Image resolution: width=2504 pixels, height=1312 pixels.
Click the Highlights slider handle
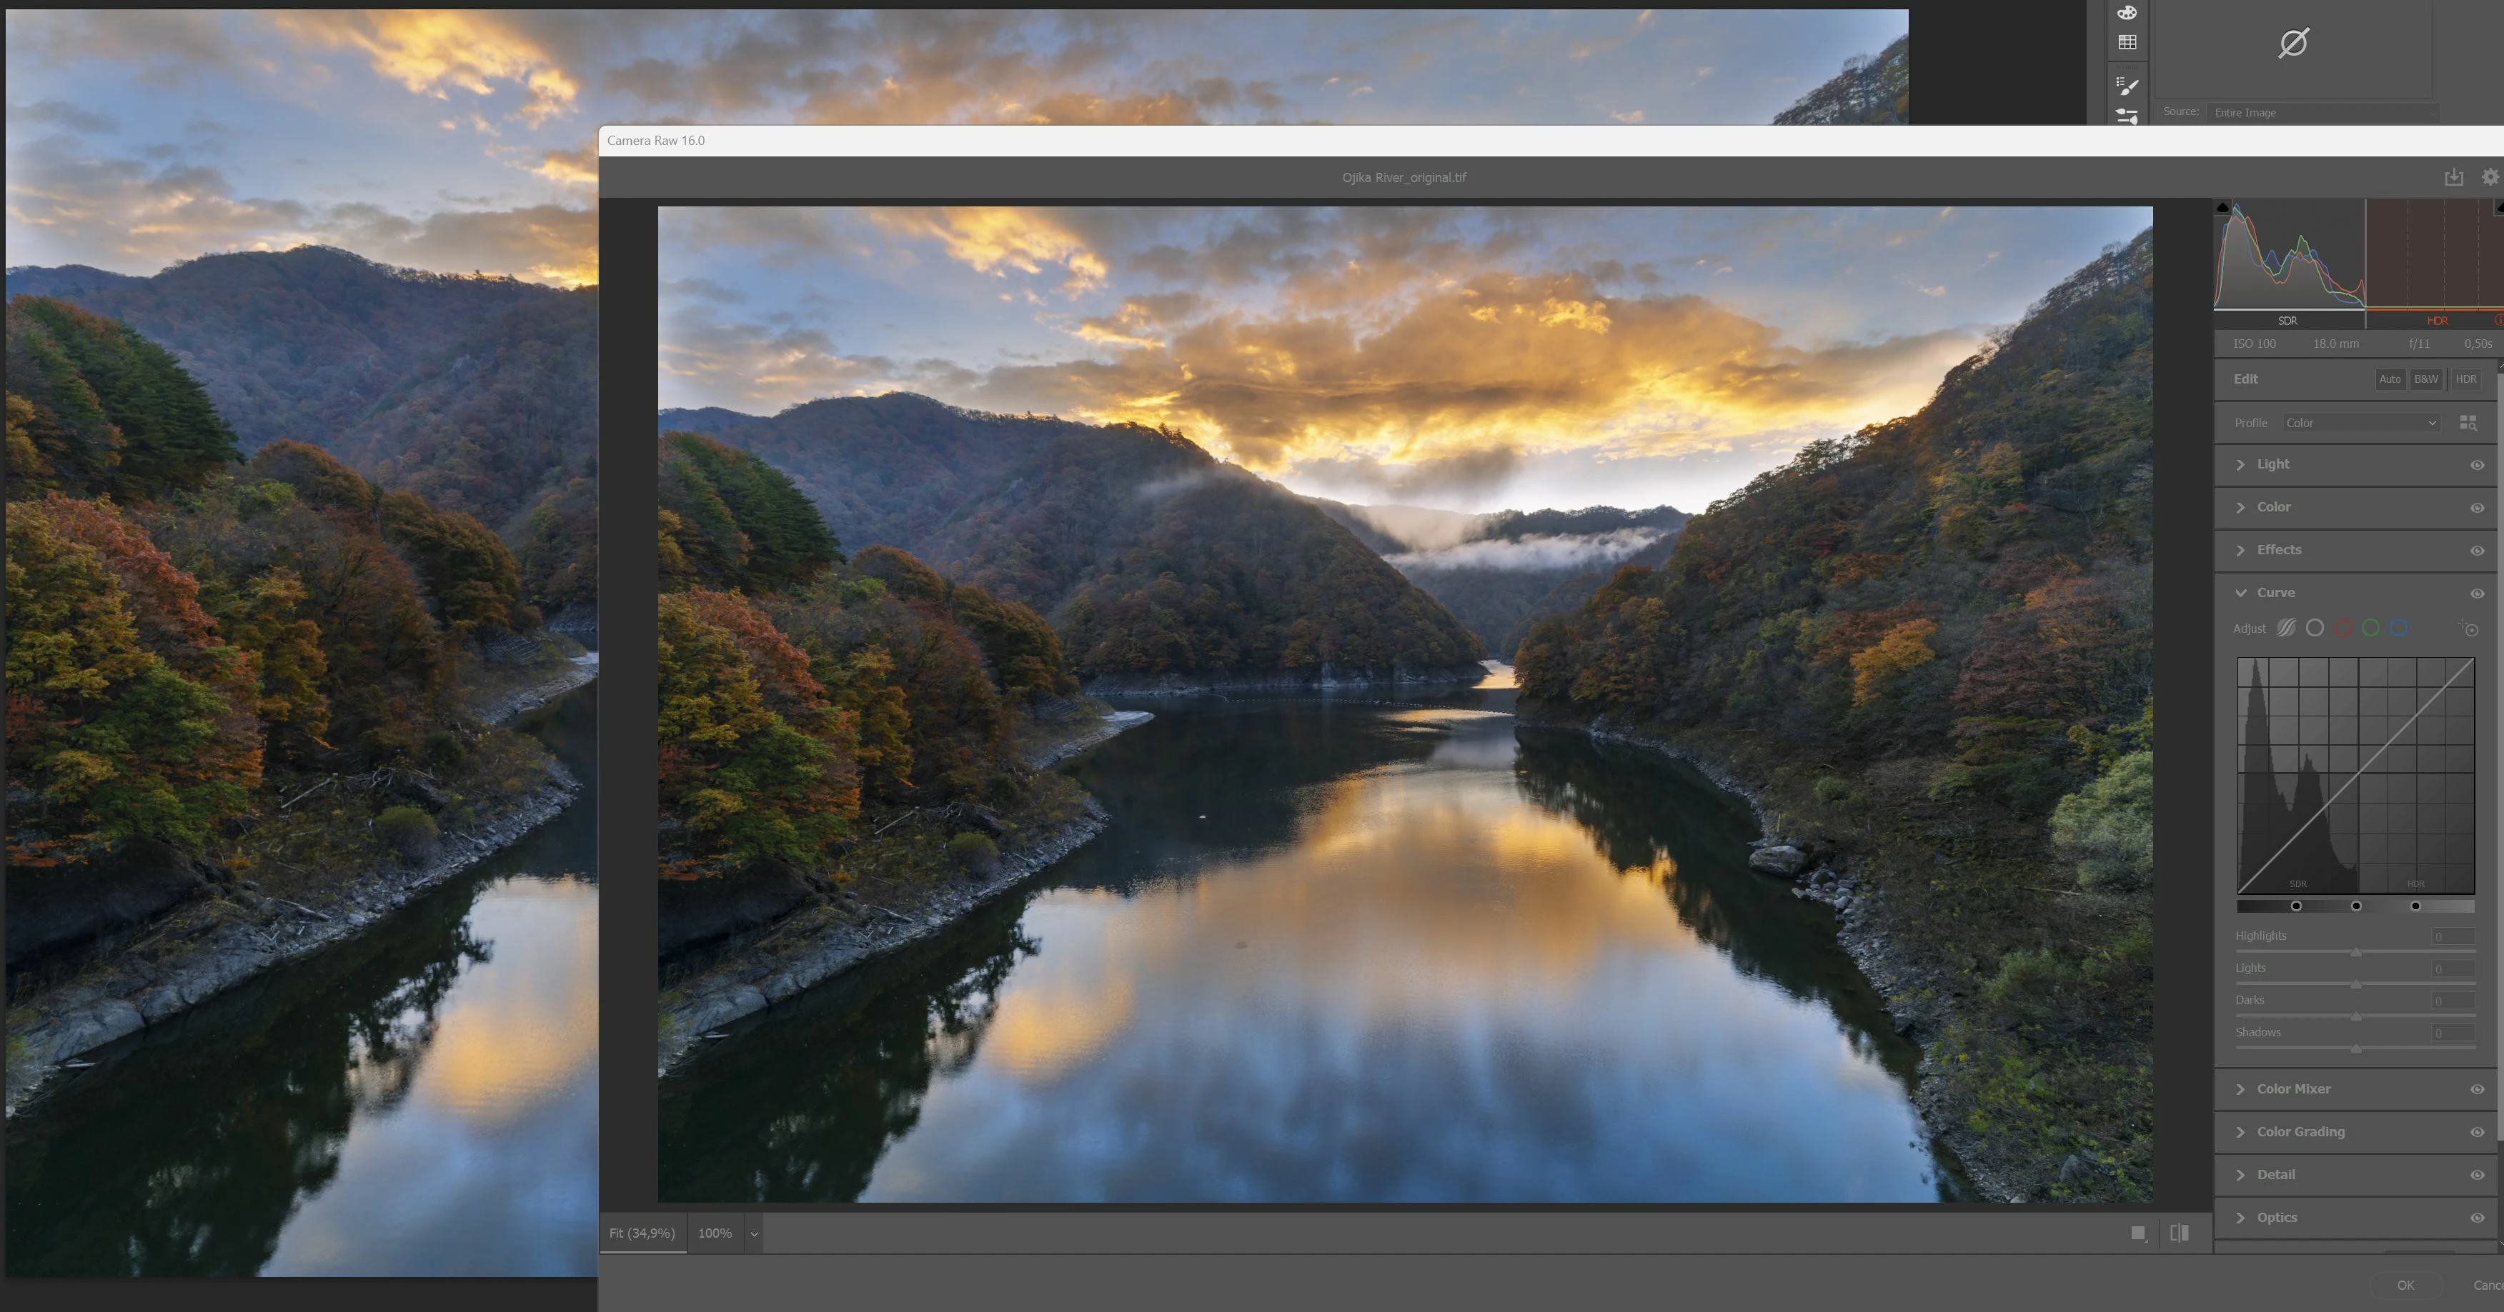[x=2355, y=953]
